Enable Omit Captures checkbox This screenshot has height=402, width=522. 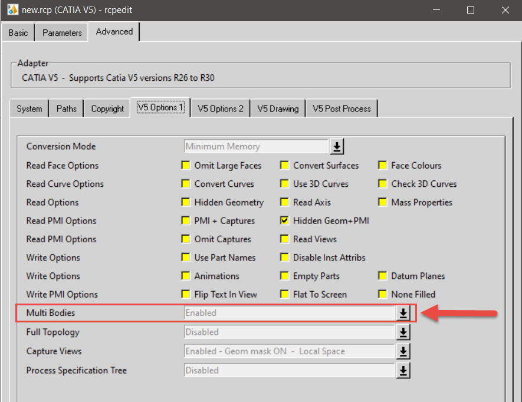pyautogui.click(x=185, y=239)
